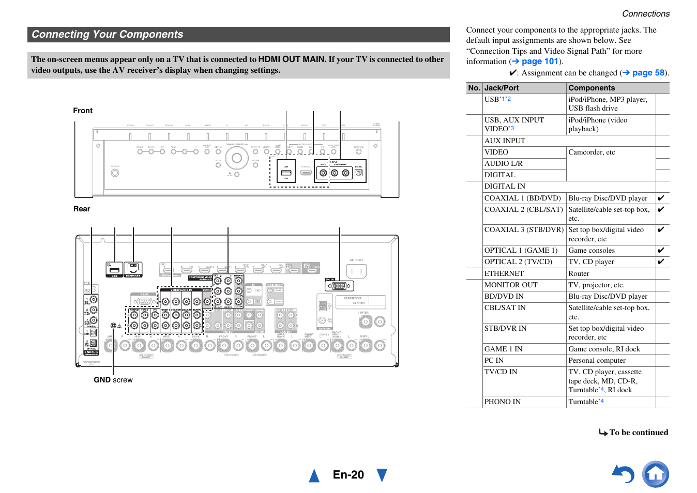Click the Components column header
The width and height of the screenshot is (697, 493).
point(611,88)
